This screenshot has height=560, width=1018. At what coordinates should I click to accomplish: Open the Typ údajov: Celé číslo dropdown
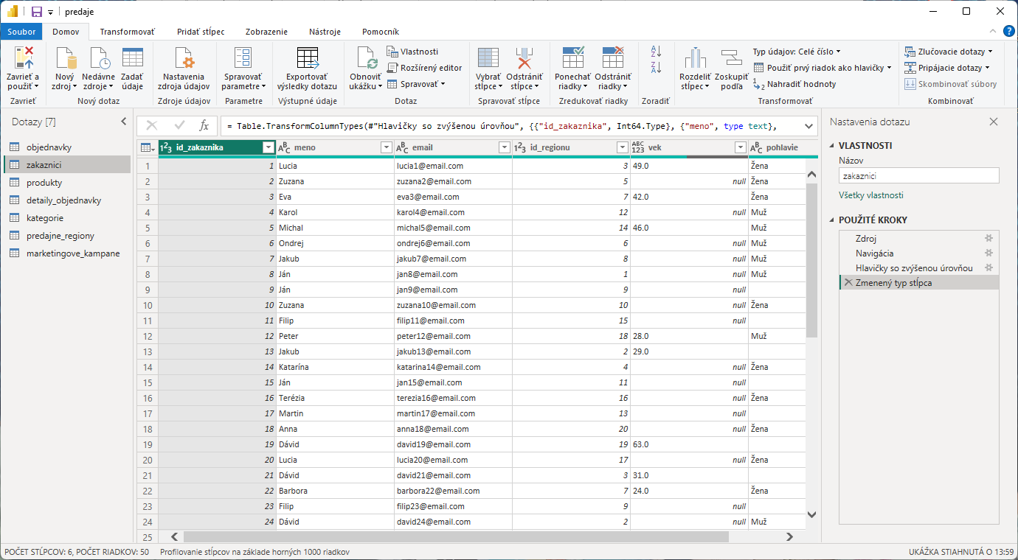coord(797,52)
